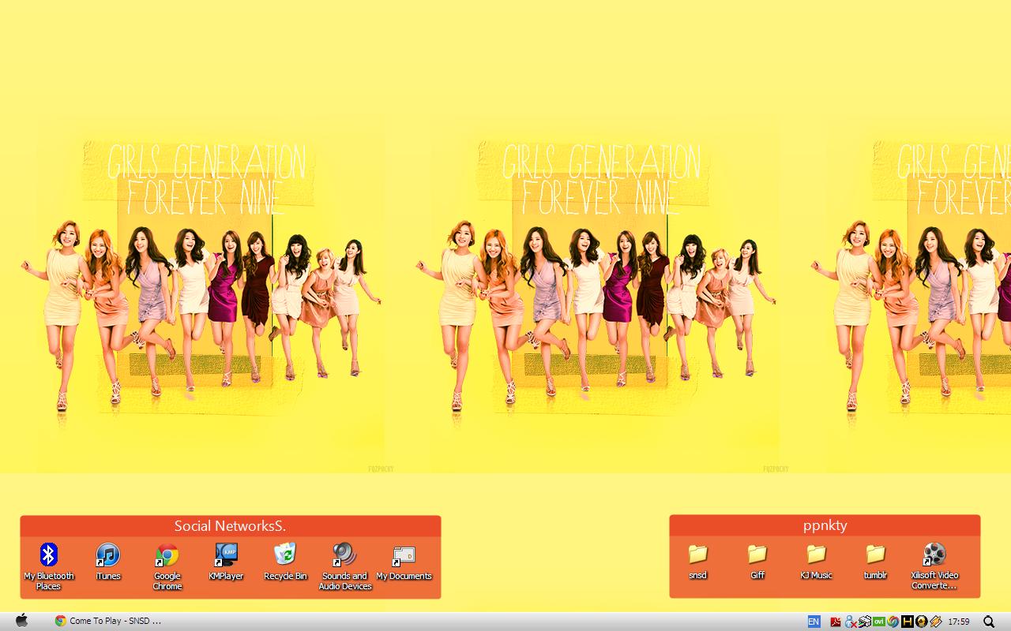Image resolution: width=1011 pixels, height=631 pixels.
Task: Open the KJ Music folder
Action: pos(816,562)
